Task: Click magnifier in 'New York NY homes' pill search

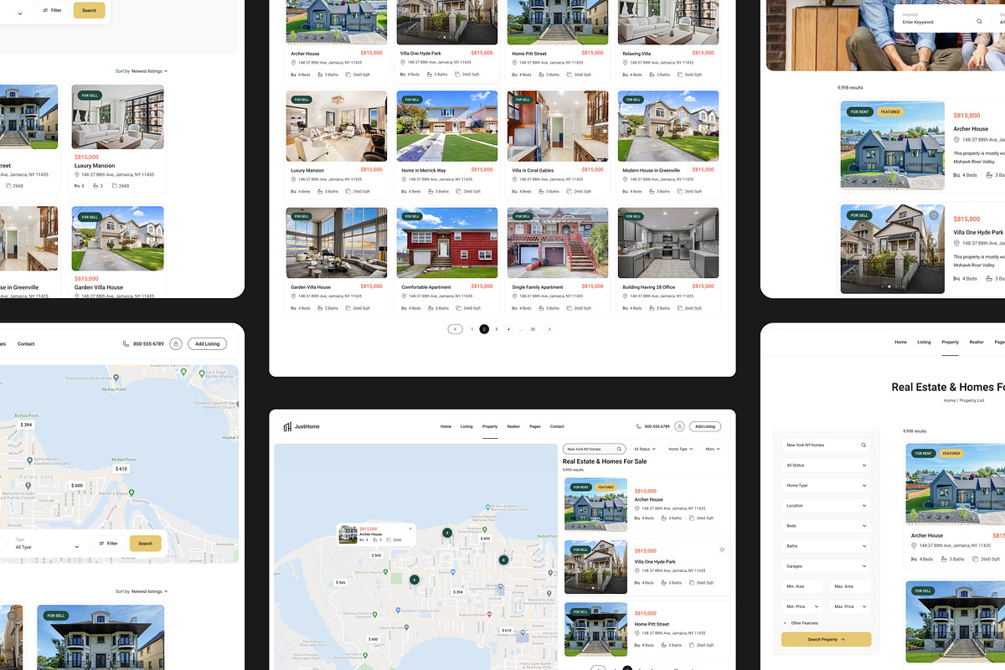Action: 619,449
